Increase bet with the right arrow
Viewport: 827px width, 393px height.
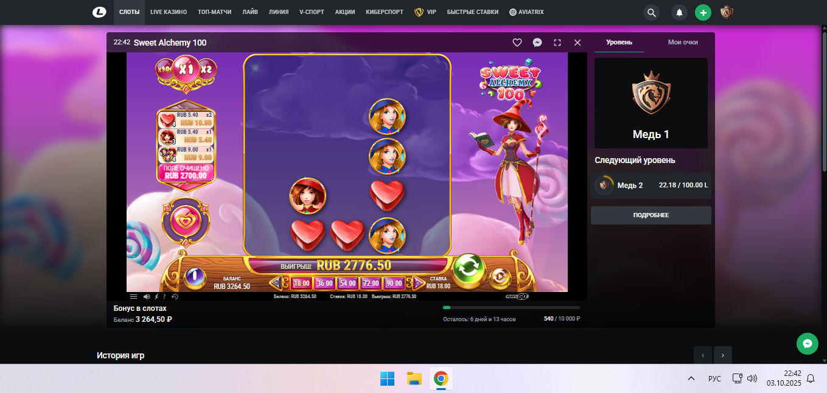click(x=419, y=283)
